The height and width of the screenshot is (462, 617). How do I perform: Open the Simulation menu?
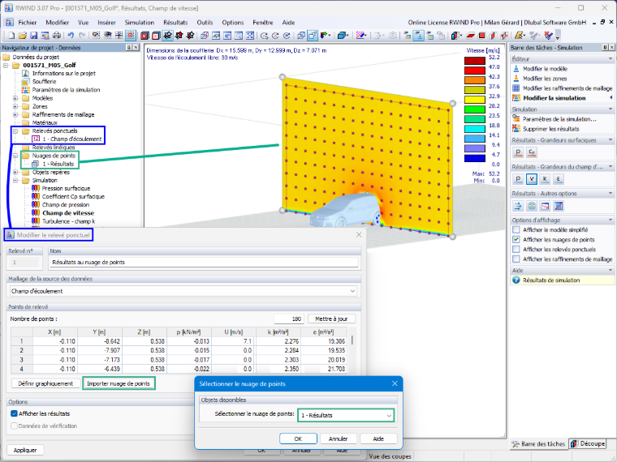[140, 23]
